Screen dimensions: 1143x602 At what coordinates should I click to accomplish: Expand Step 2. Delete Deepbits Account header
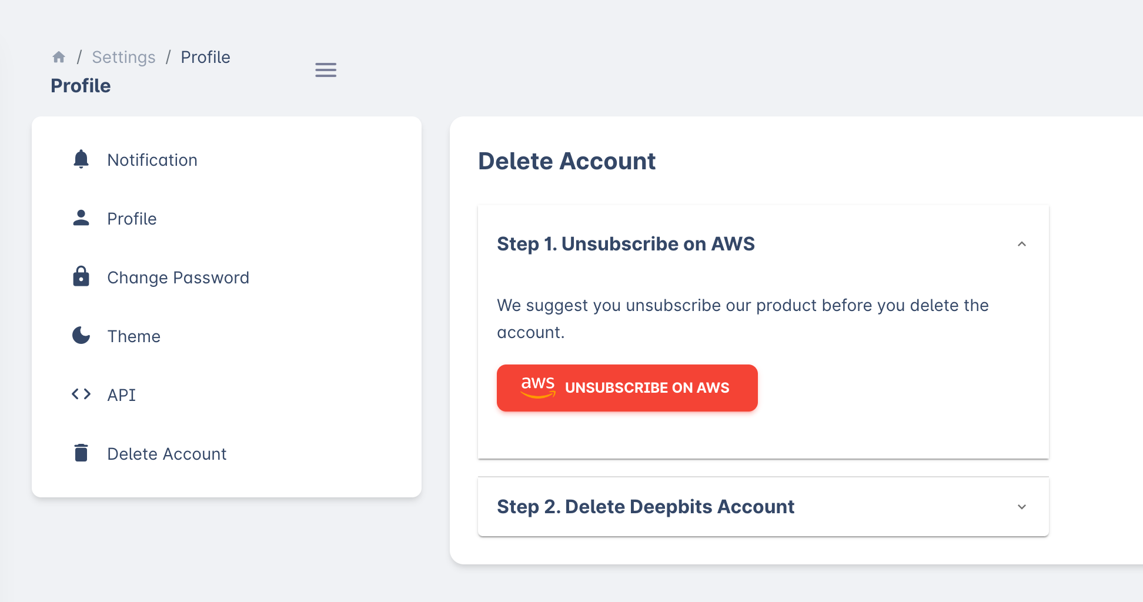coord(645,507)
